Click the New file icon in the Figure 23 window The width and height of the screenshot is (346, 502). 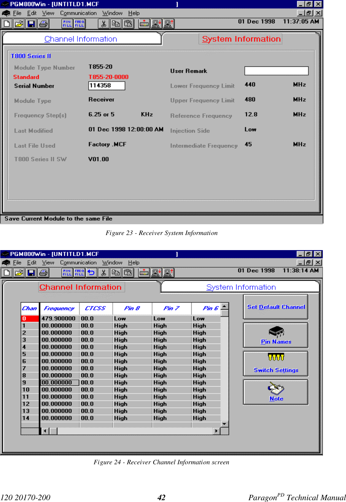pyautogui.click(x=6, y=24)
